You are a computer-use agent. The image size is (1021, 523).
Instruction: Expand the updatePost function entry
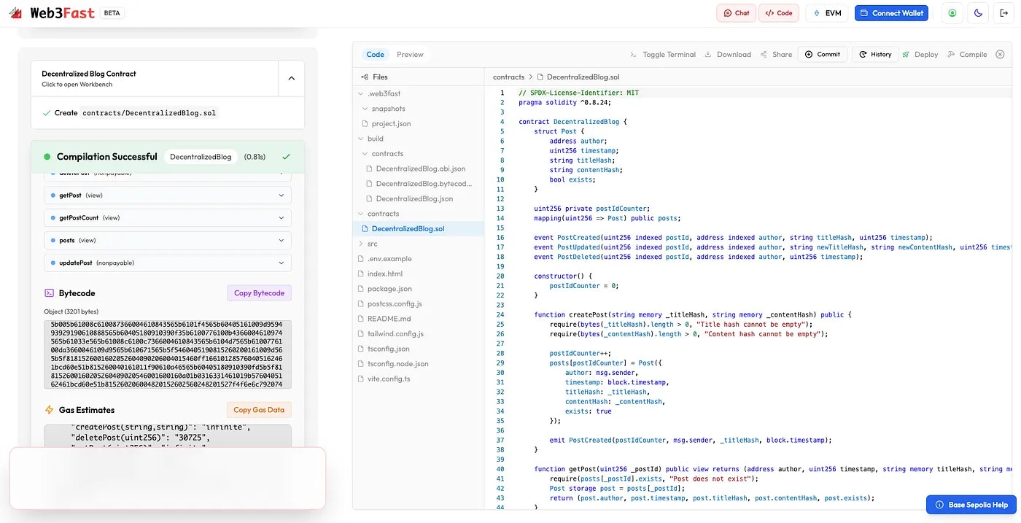click(x=168, y=263)
